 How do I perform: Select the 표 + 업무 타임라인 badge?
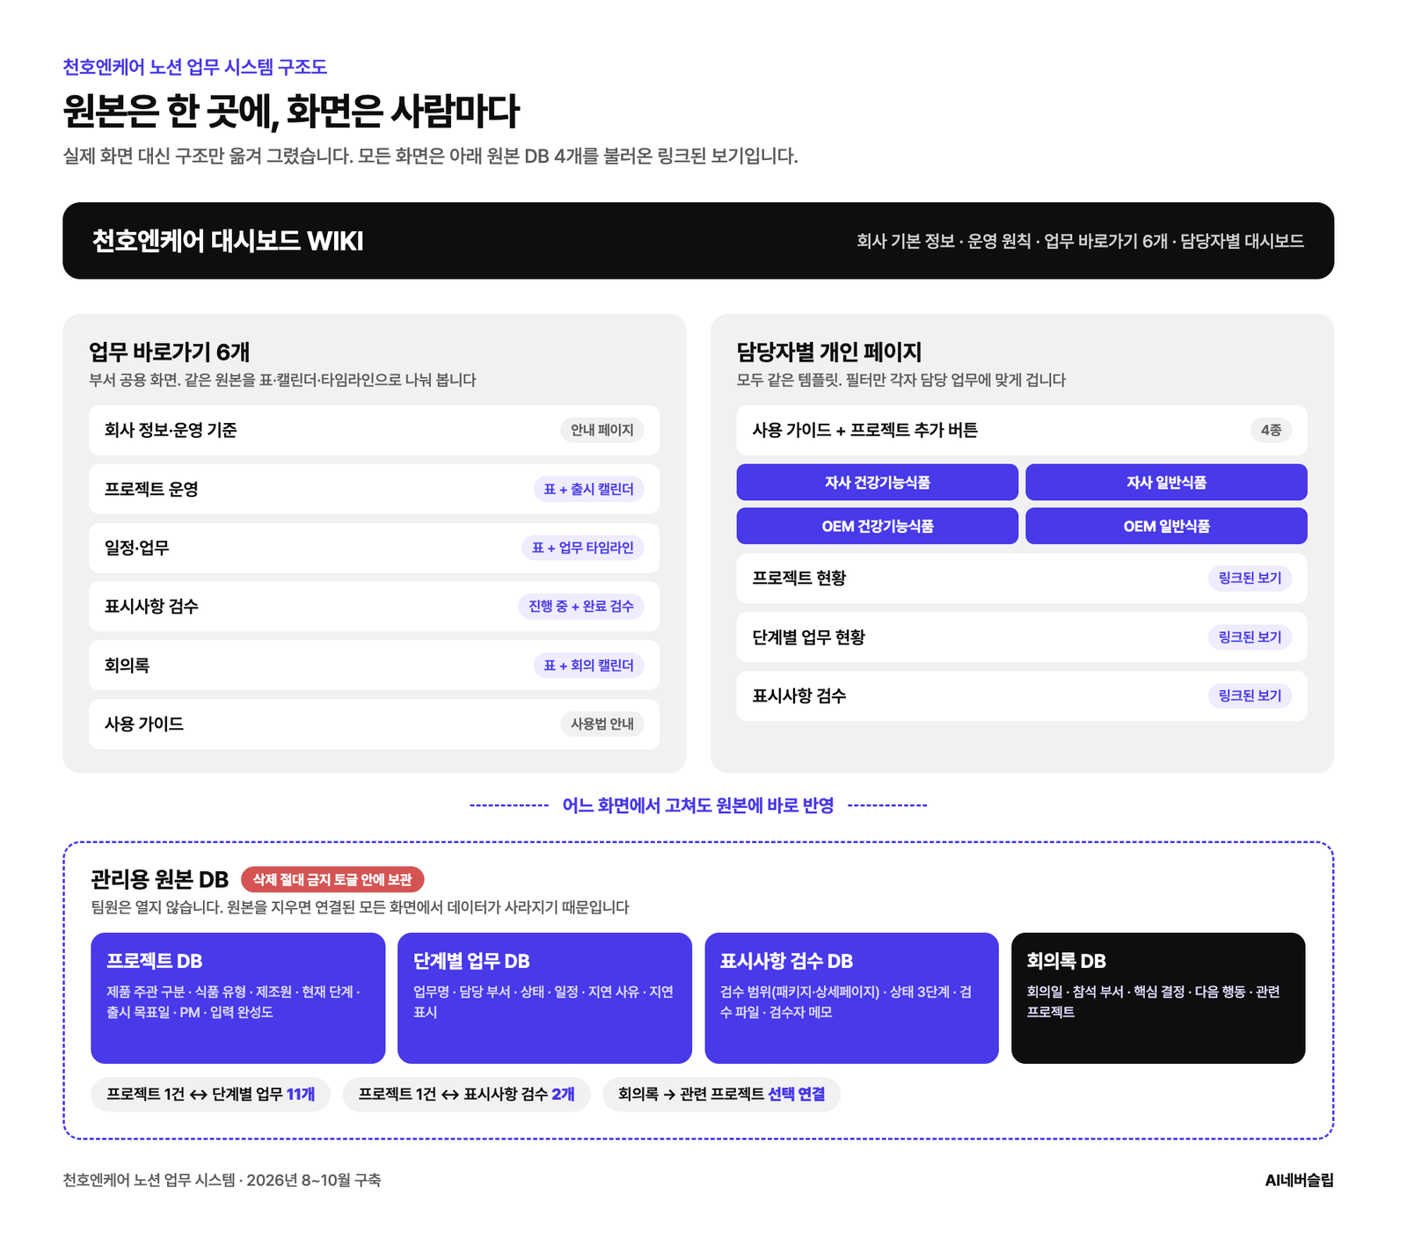583,548
